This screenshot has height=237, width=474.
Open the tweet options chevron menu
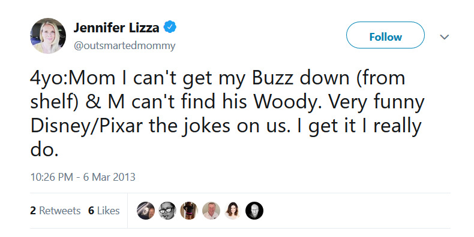click(x=444, y=37)
